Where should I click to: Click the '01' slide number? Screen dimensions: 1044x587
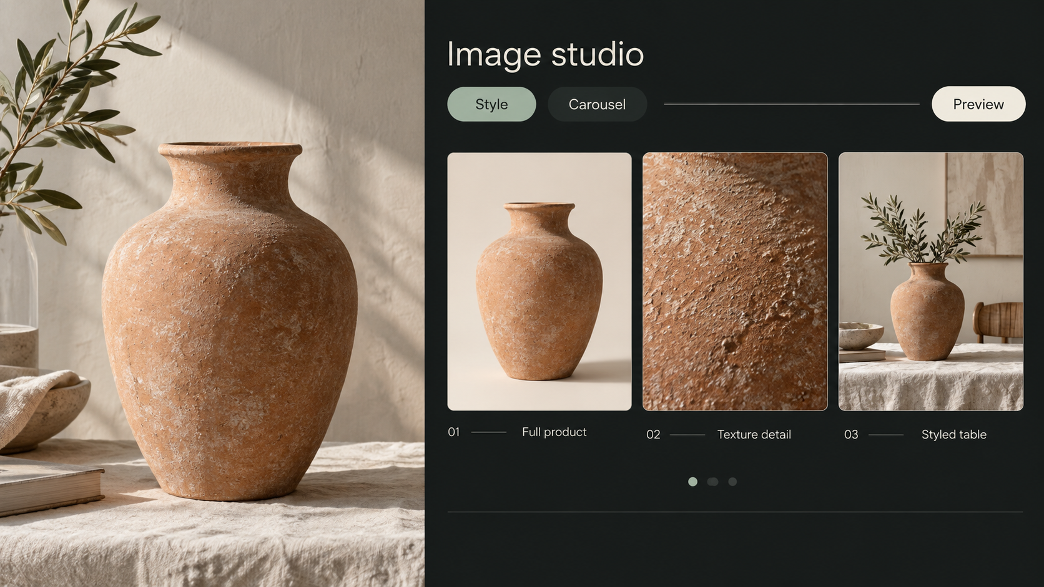tap(454, 432)
